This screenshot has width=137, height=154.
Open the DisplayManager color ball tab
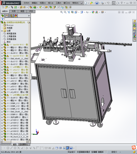16,16
